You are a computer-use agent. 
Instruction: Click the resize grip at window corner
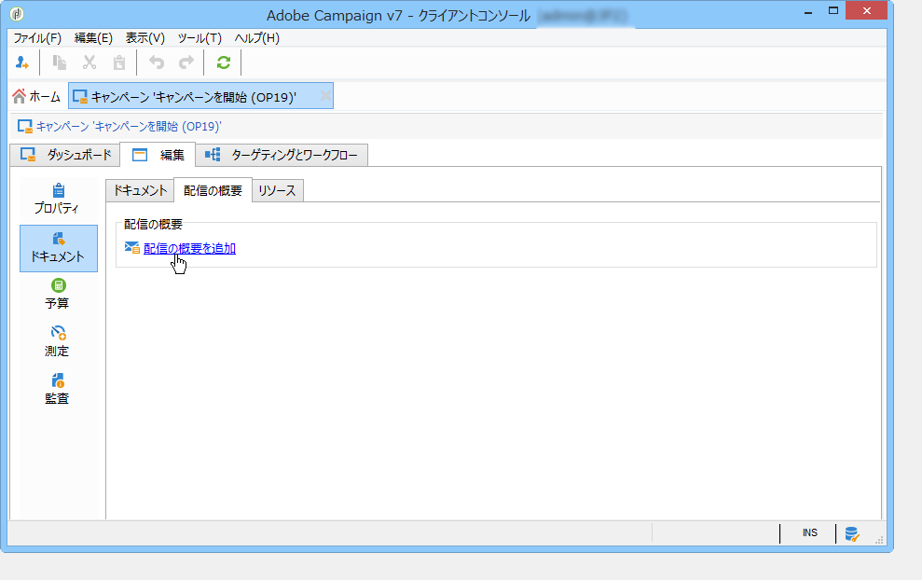[x=879, y=540]
